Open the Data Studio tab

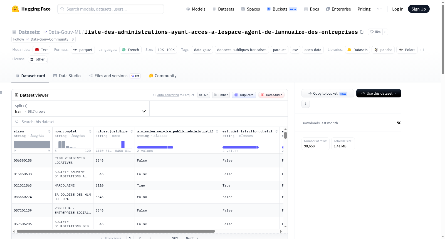(67, 76)
